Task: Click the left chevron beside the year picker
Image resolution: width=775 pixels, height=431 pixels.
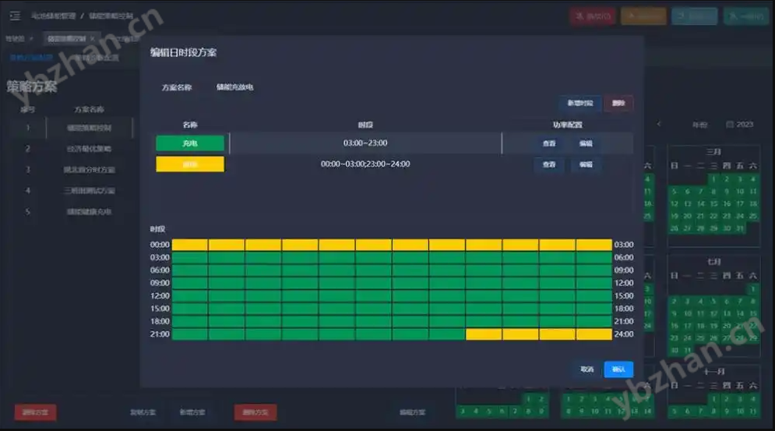Action: 659,124
